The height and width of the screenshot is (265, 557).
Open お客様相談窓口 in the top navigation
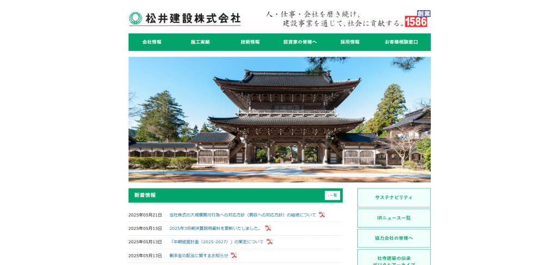point(401,42)
